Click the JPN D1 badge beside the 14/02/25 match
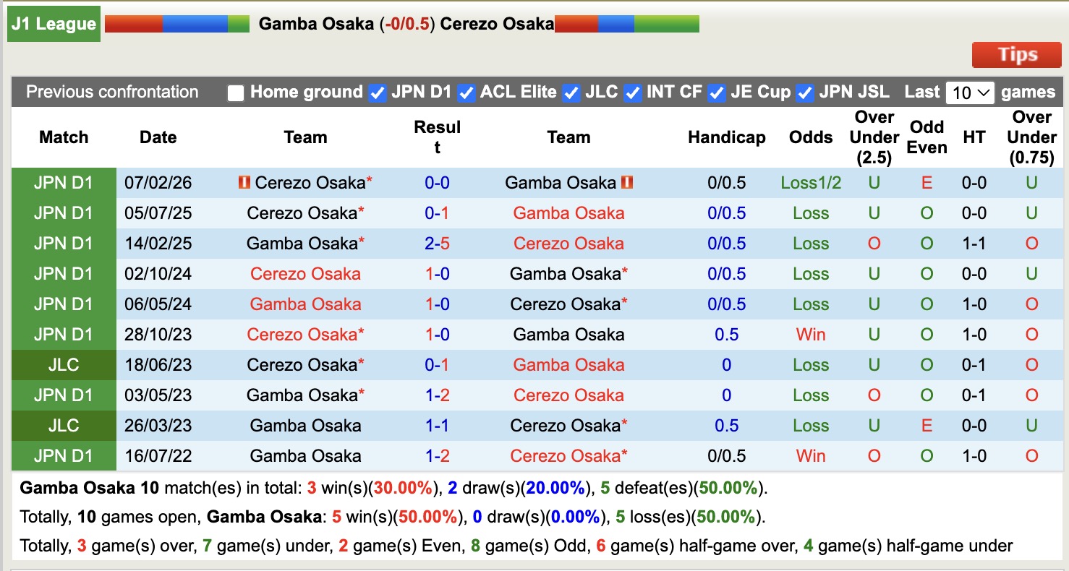Viewport: 1069px width, 571px height. pos(64,244)
